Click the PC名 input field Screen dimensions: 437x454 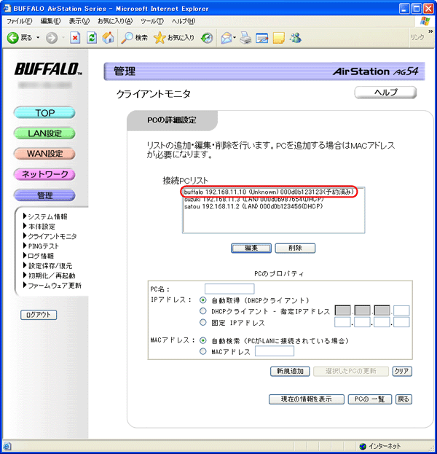229,289
